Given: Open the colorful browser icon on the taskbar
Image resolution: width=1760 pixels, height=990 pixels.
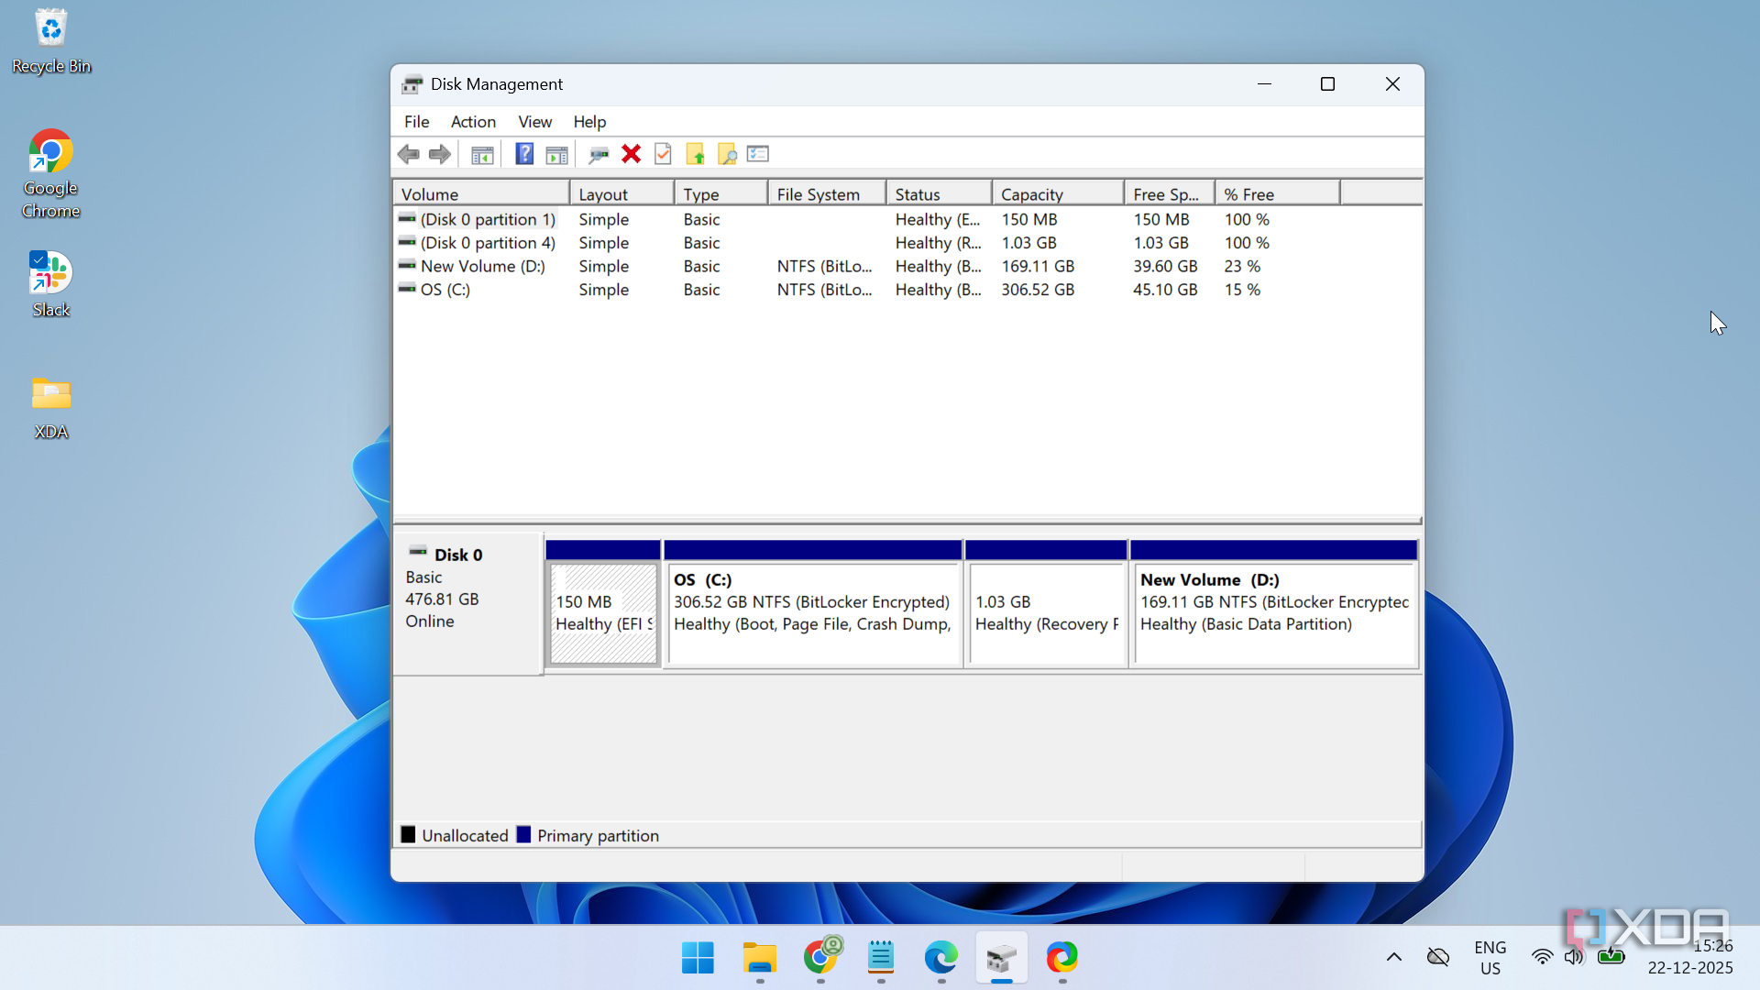Looking at the screenshot, I should click(1062, 958).
